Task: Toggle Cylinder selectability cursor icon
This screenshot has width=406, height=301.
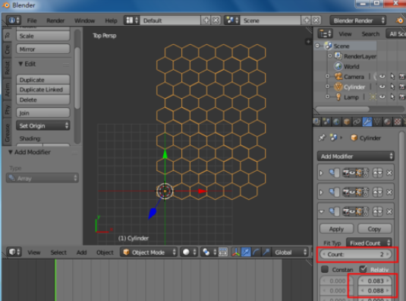Action: click(x=392, y=87)
